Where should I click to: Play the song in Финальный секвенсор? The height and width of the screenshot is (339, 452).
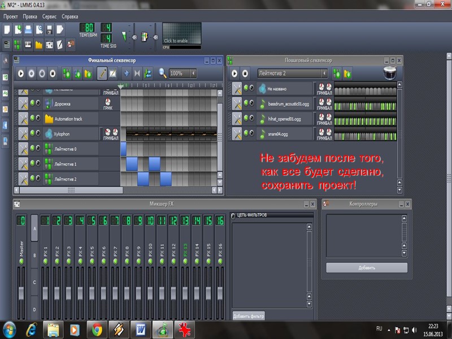pyautogui.click(x=21, y=73)
